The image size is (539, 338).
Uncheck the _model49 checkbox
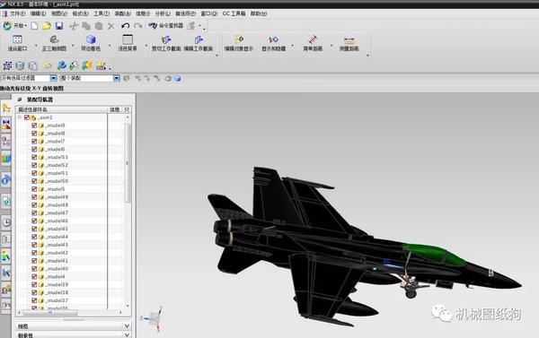(x=34, y=197)
